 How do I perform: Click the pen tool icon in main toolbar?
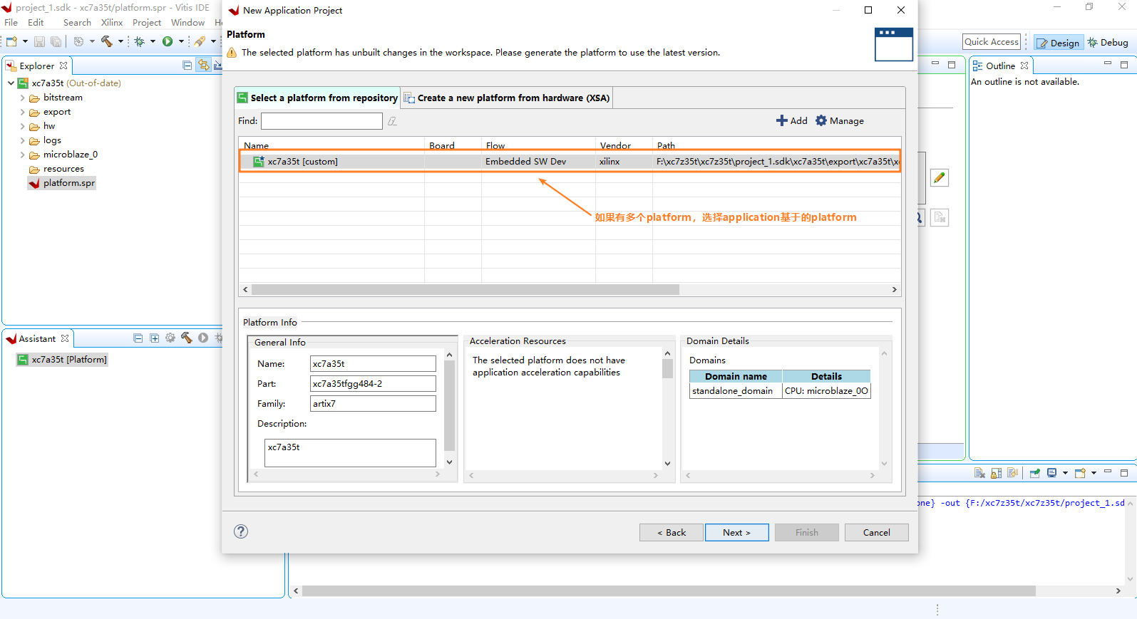(x=200, y=41)
